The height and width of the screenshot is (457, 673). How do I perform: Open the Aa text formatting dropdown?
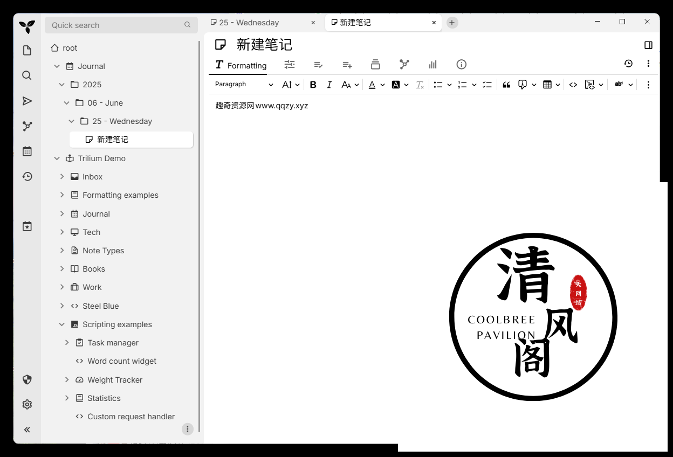pyautogui.click(x=350, y=85)
